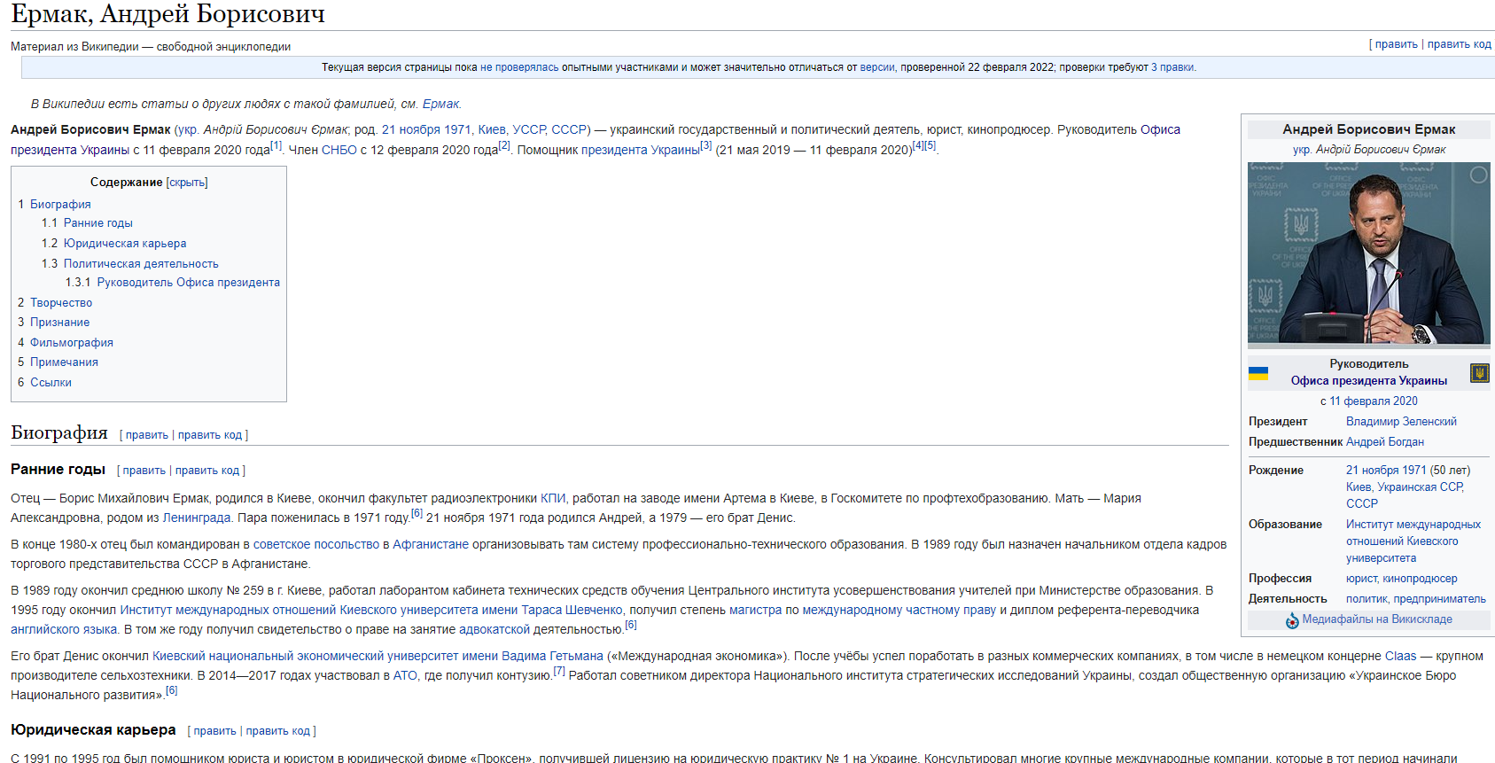This screenshot has height=763, width=1495.
Task: Open 'Институт международных отношений' link in the infobox
Action: click(x=1413, y=541)
